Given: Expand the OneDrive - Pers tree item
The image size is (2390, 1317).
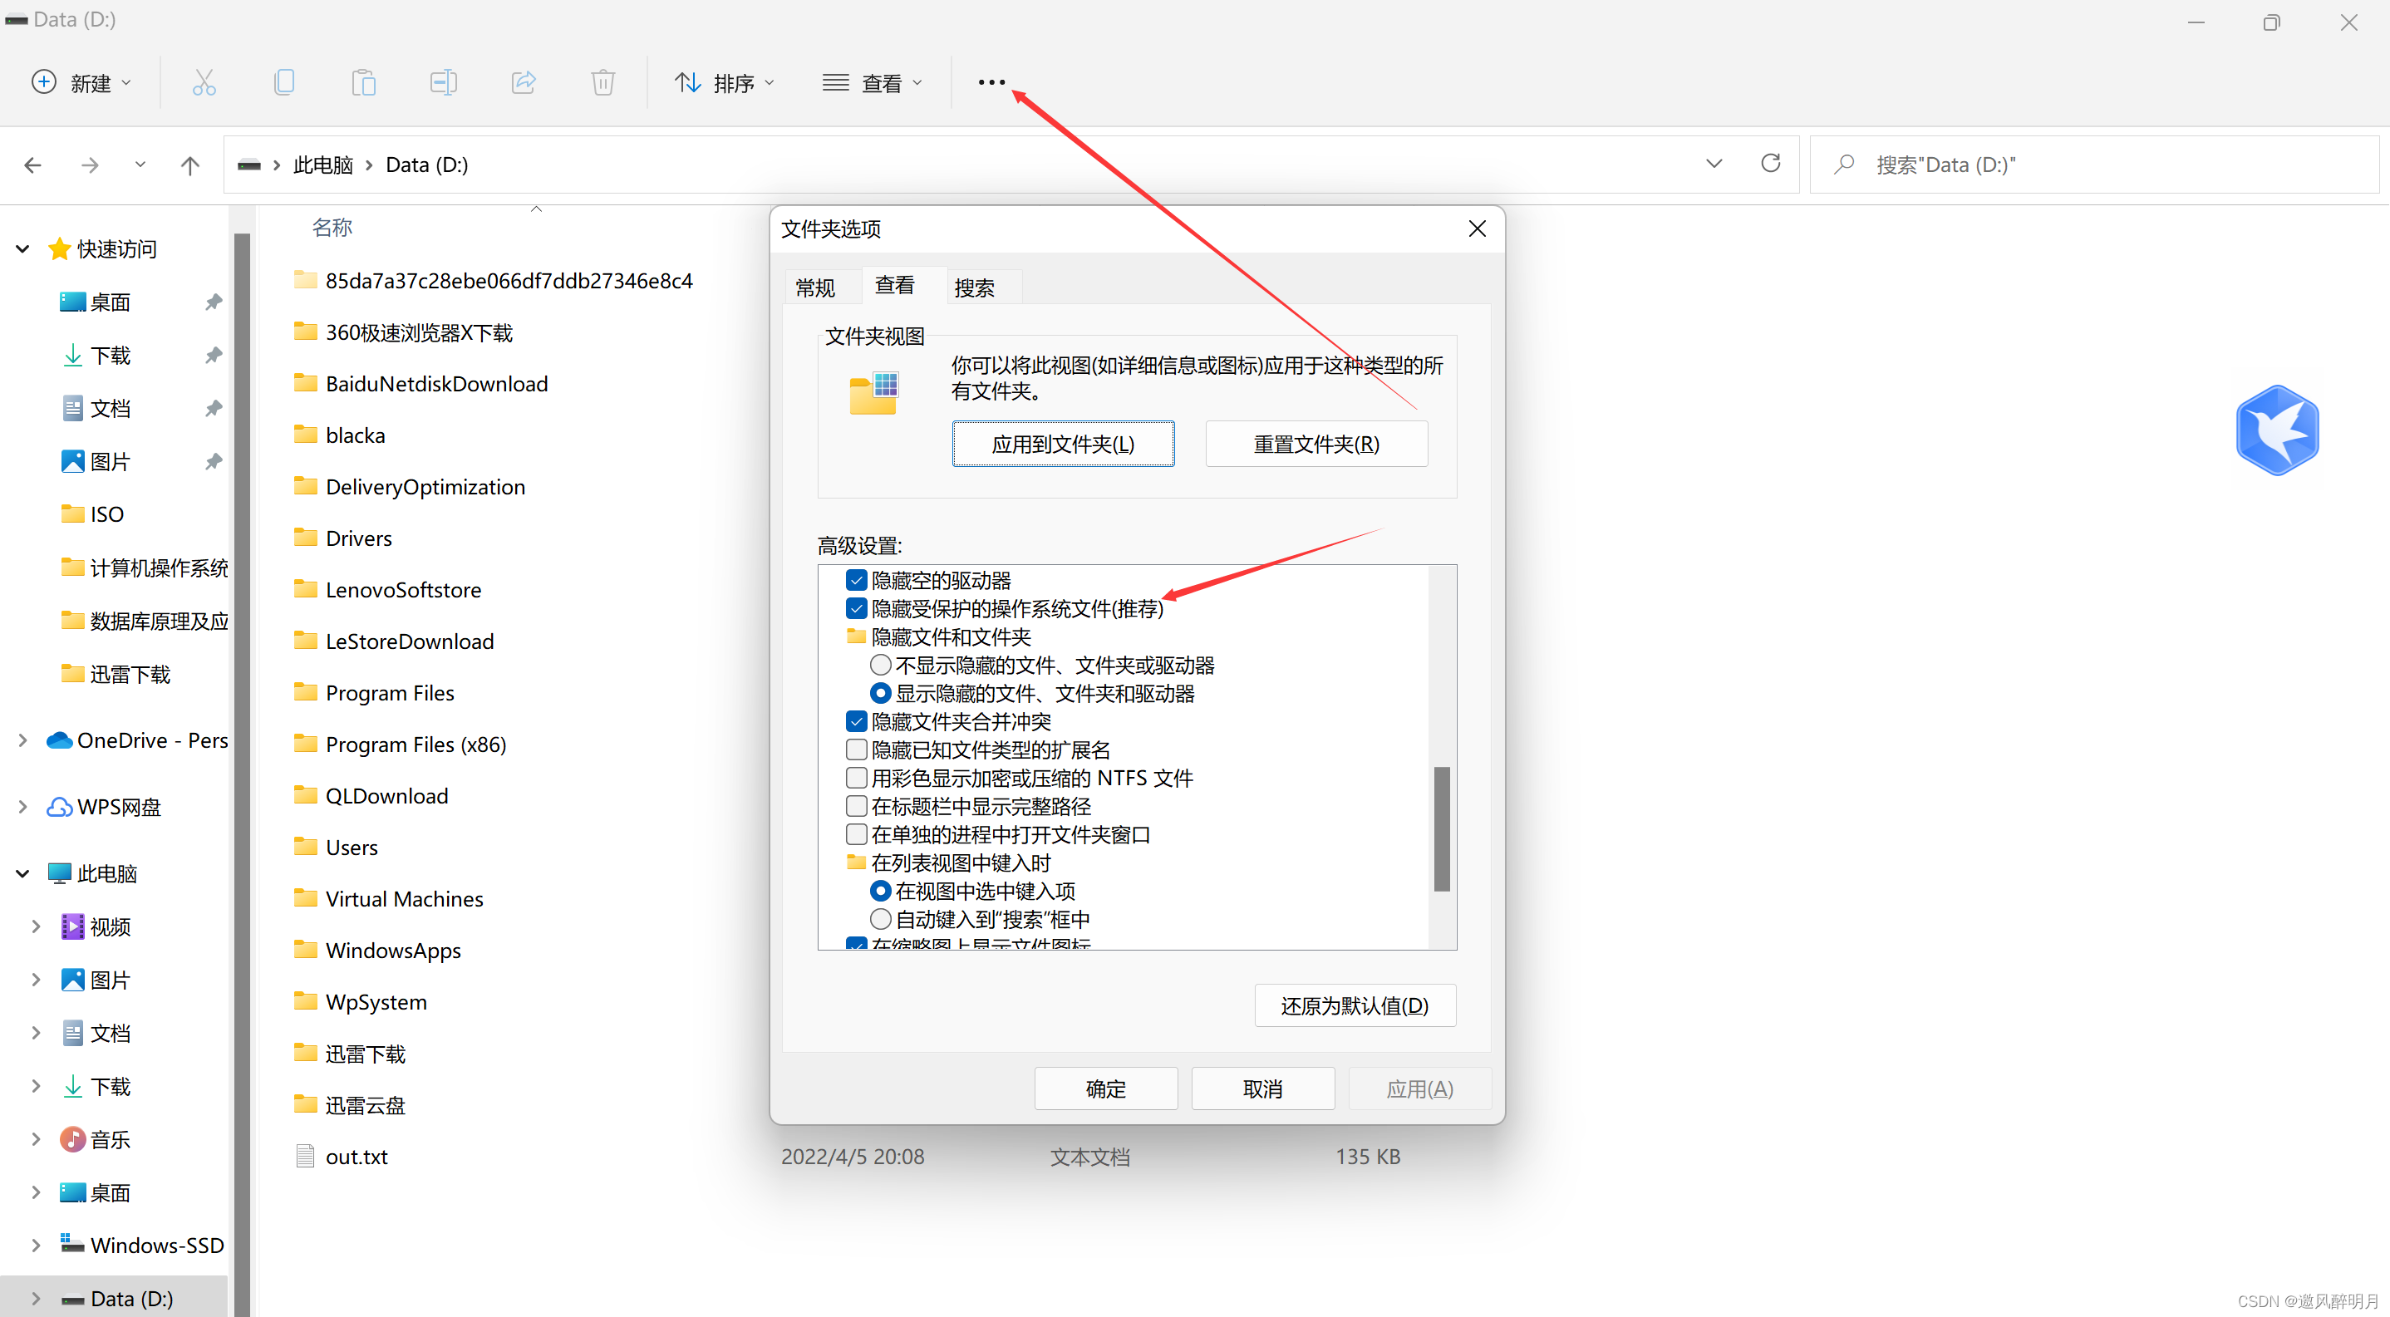Looking at the screenshot, I should 22,740.
